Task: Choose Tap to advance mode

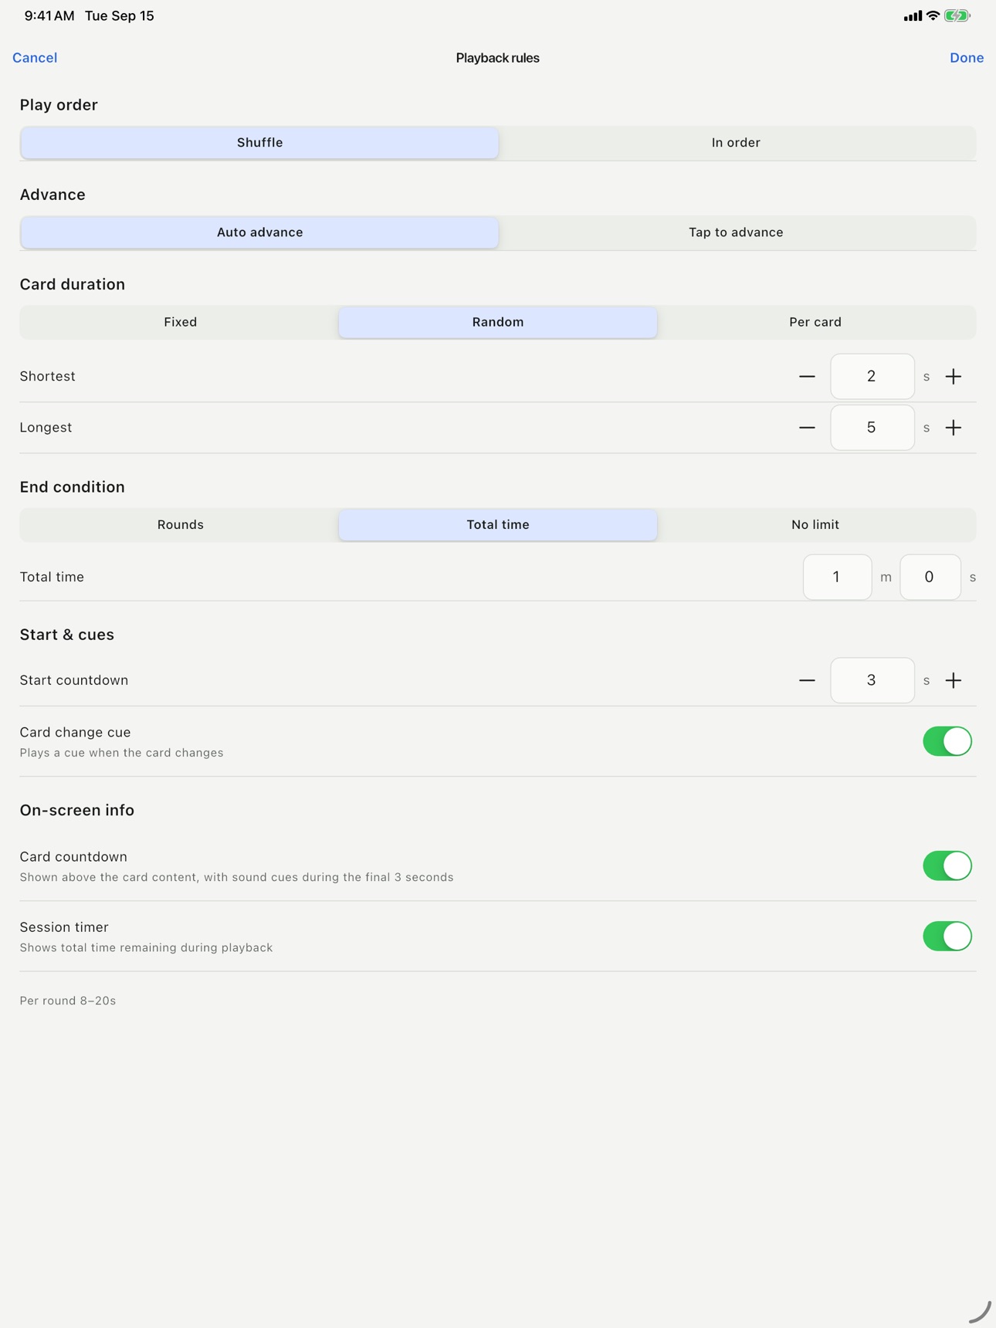Action: click(736, 232)
